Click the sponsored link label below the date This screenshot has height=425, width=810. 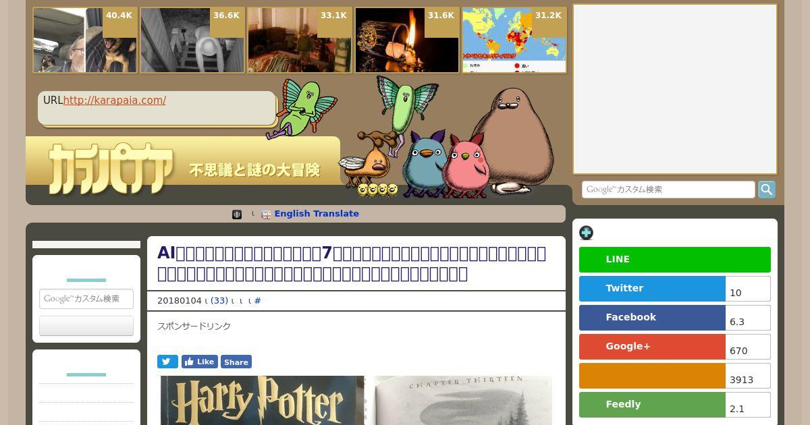click(194, 327)
